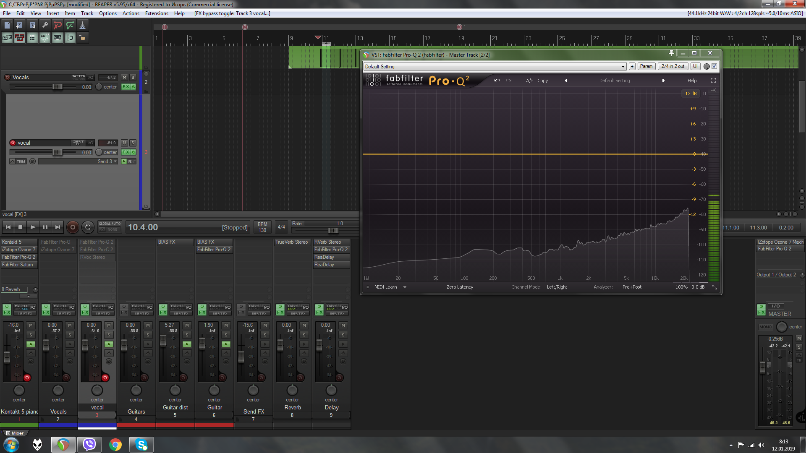Viewport: 806px width, 453px height.
Task: Toggle the metronome icon
Action: tap(83, 25)
